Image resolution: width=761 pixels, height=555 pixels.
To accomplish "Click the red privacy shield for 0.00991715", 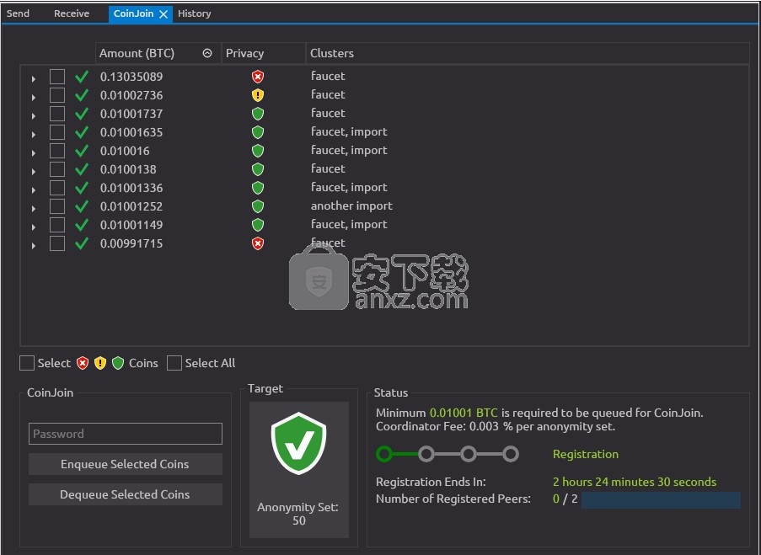I will point(258,243).
